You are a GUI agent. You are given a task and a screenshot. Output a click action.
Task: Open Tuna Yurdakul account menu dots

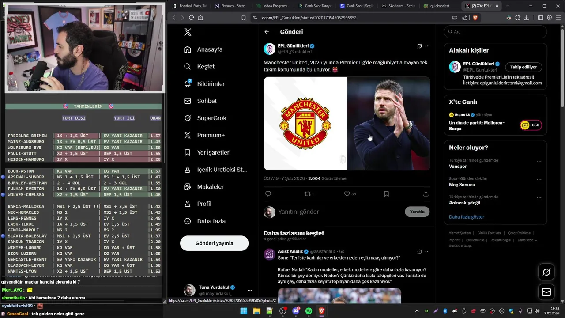pyautogui.click(x=250, y=290)
